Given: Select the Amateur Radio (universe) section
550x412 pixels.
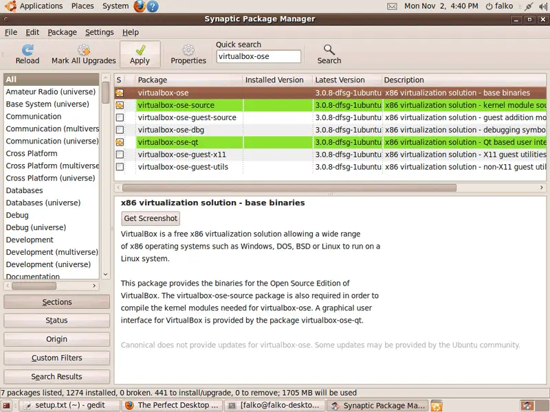Looking at the screenshot, I should tap(52, 92).
